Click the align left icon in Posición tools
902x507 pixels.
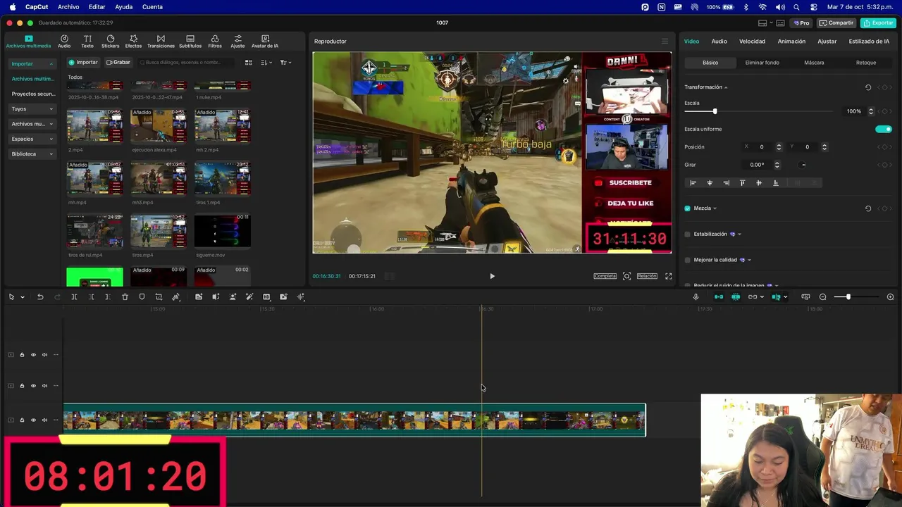pyautogui.click(x=693, y=183)
